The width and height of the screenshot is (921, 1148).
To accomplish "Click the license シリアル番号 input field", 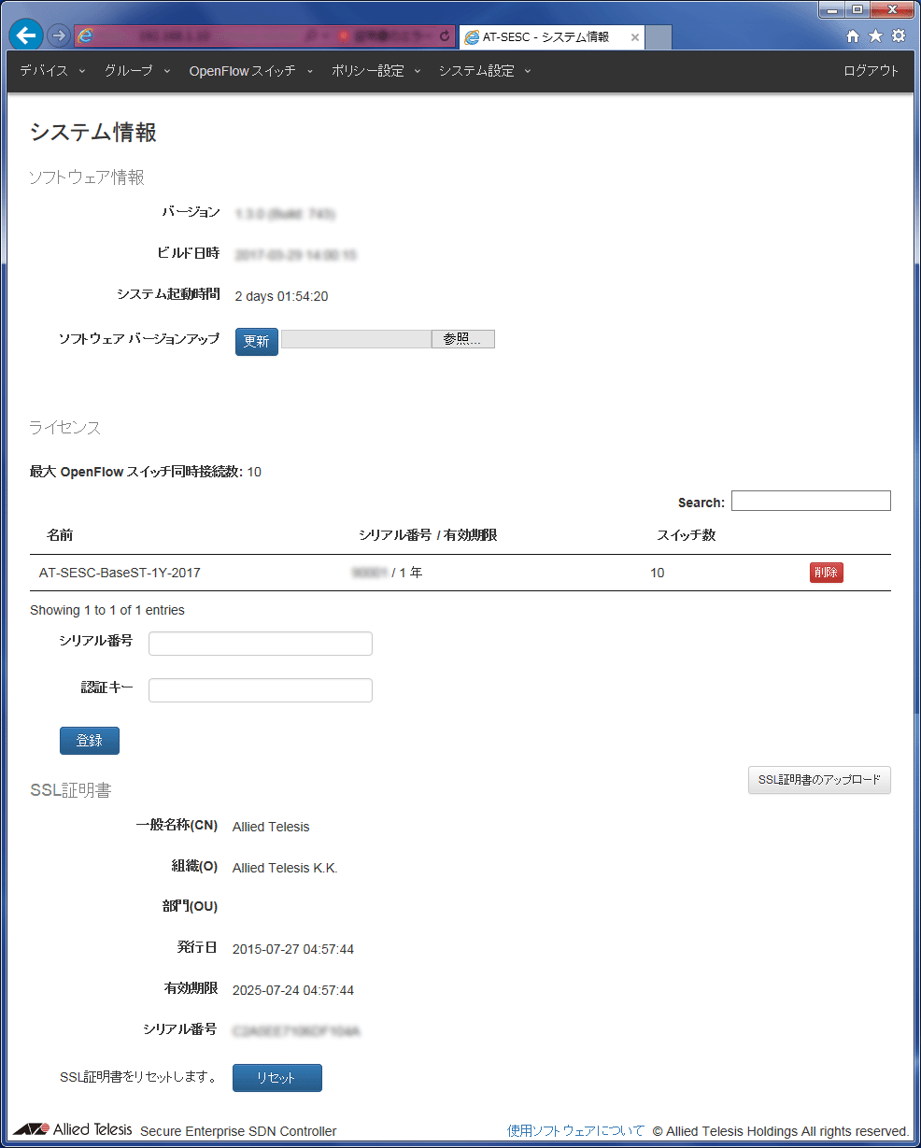I will [261, 644].
